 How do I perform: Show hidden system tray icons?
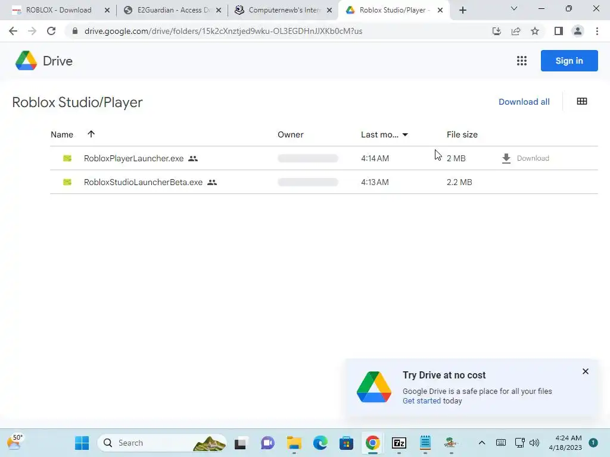point(481,443)
